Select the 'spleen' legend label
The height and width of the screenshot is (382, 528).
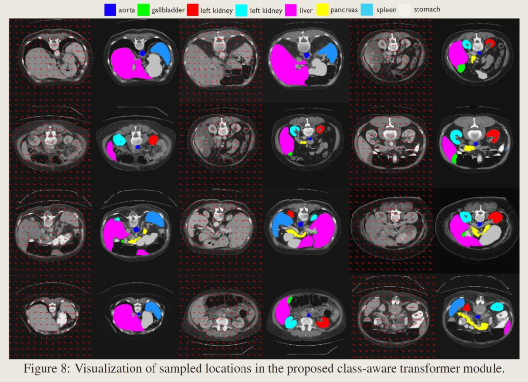(x=386, y=10)
